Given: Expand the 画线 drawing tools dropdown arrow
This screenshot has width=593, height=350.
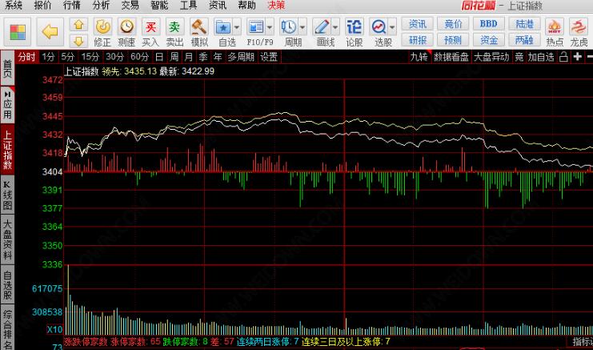Looking at the screenshot, I should pyautogui.click(x=335, y=26).
